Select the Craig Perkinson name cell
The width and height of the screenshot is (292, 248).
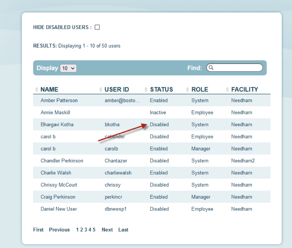pos(58,197)
